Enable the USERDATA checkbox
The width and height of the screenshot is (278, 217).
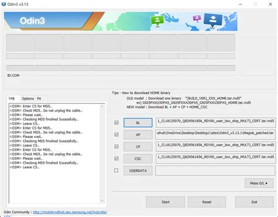coord(116,170)
